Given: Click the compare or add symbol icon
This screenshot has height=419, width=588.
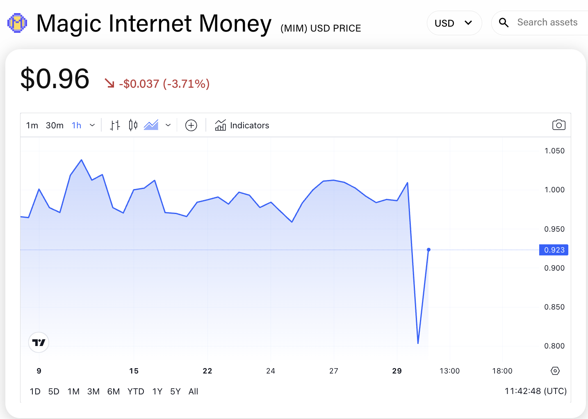Looking at the screenshot, I should tap(191, 125).
